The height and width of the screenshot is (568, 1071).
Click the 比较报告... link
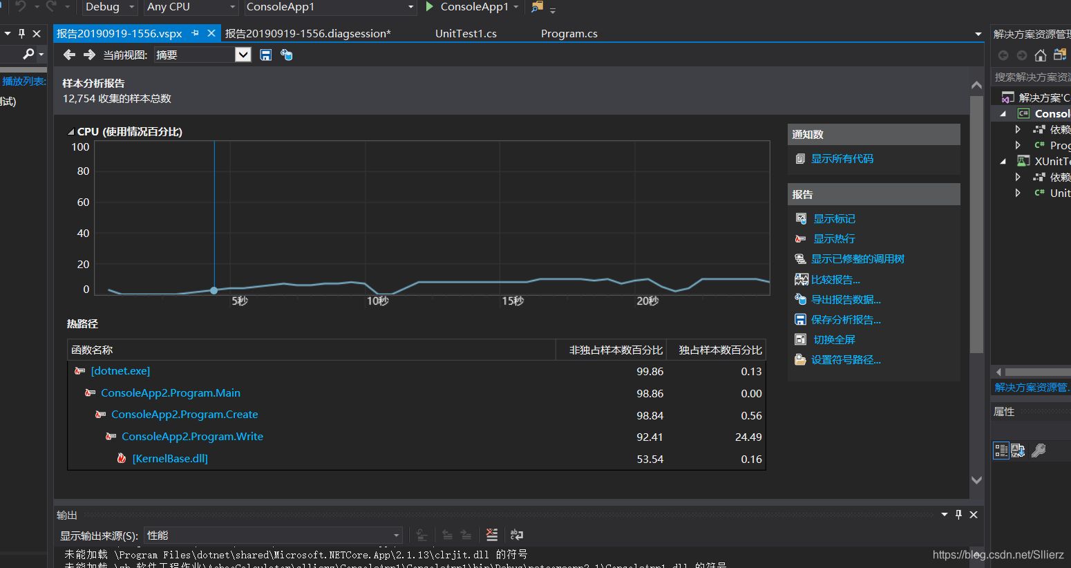[835, 279]
